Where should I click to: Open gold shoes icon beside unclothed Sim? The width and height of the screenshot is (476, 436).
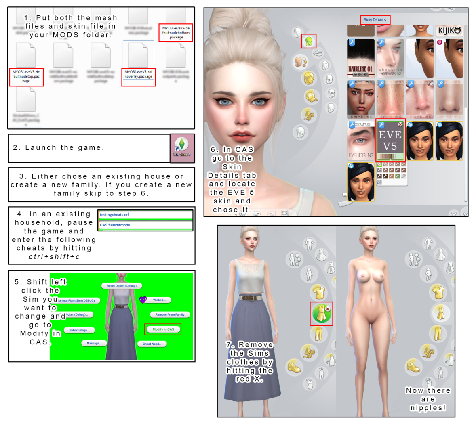[413, 367]
